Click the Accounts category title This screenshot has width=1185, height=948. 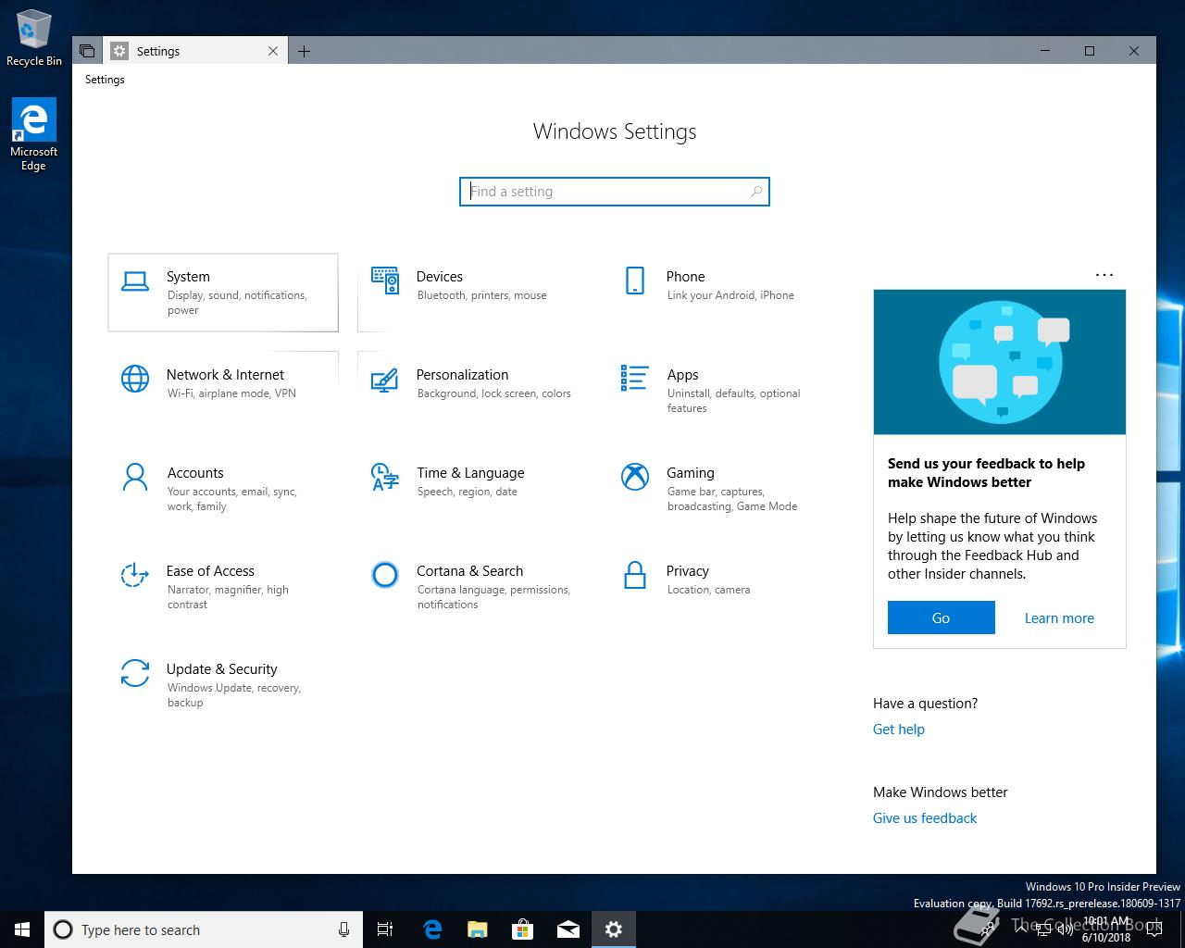point(195,473)
